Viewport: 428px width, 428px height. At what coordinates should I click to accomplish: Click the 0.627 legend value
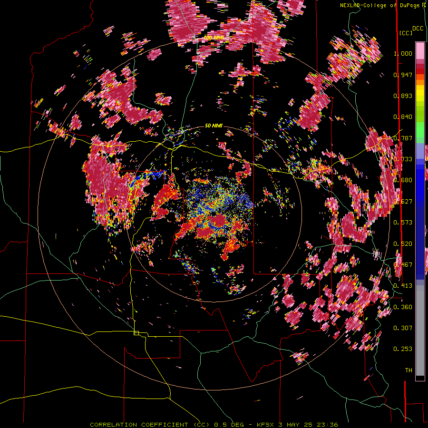[x=403, y=202]
